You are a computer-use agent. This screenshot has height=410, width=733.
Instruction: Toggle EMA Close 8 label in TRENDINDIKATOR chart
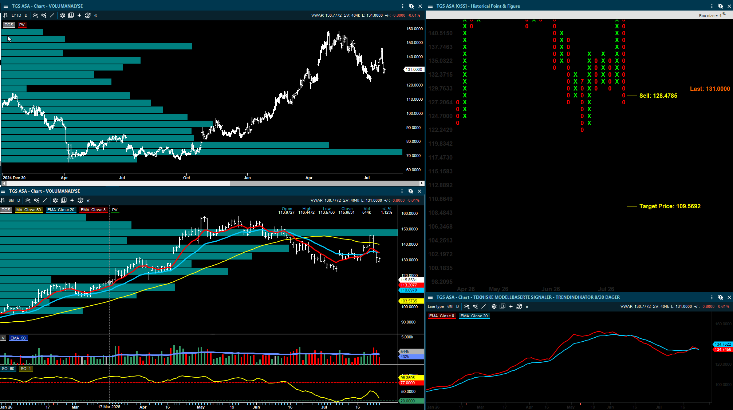pyautogui.click(x=442, y=316)
